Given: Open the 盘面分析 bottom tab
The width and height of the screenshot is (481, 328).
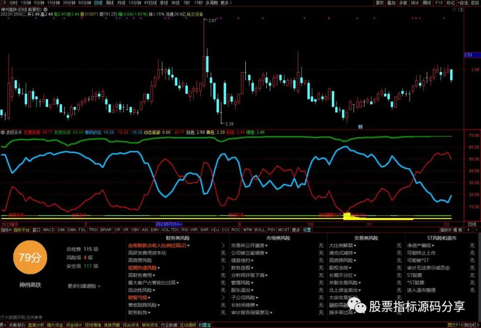Looking at the screenshot, I should (36, 325).
